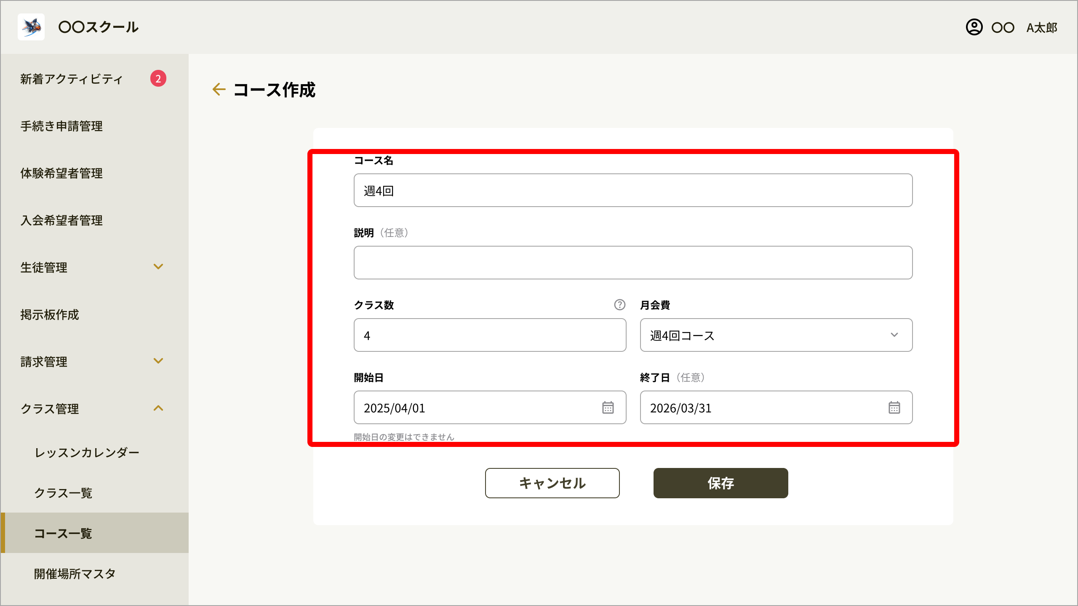Open the user account avatar icon

(x=974, y=27)
